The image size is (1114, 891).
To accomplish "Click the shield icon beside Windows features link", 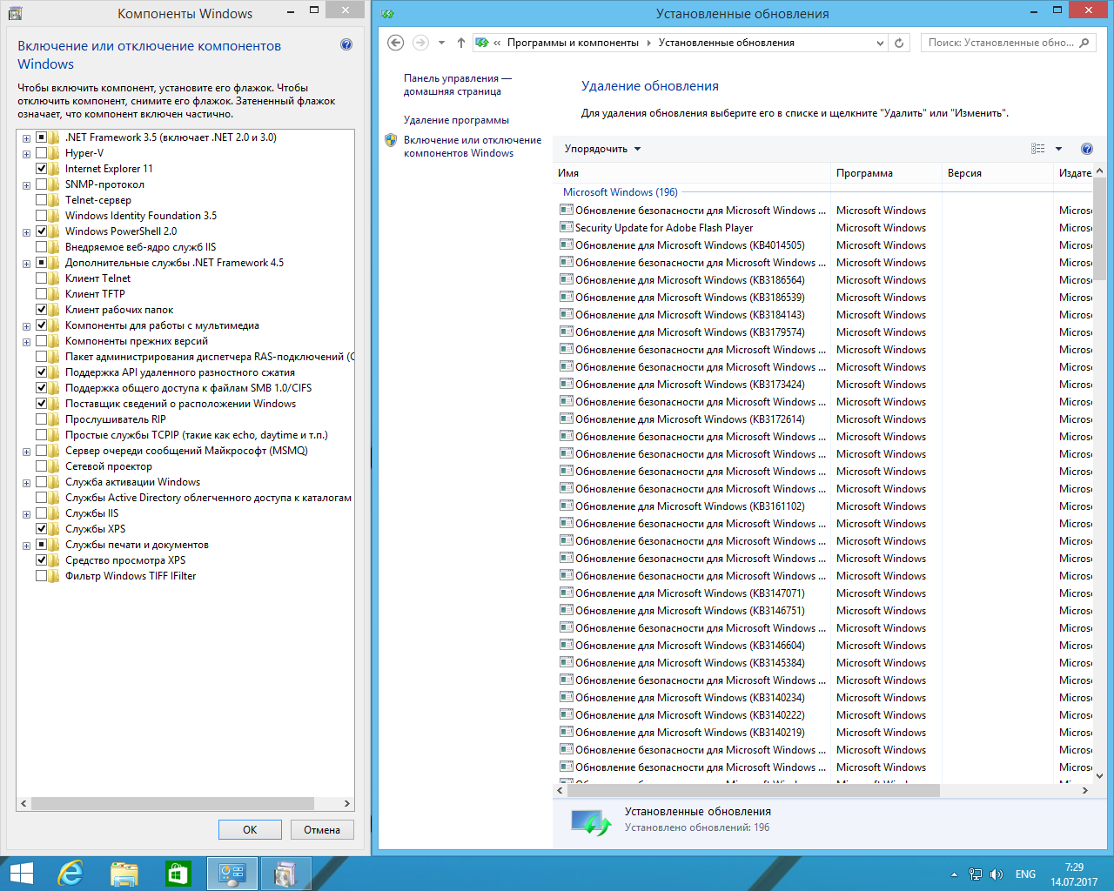I will 391,140.
